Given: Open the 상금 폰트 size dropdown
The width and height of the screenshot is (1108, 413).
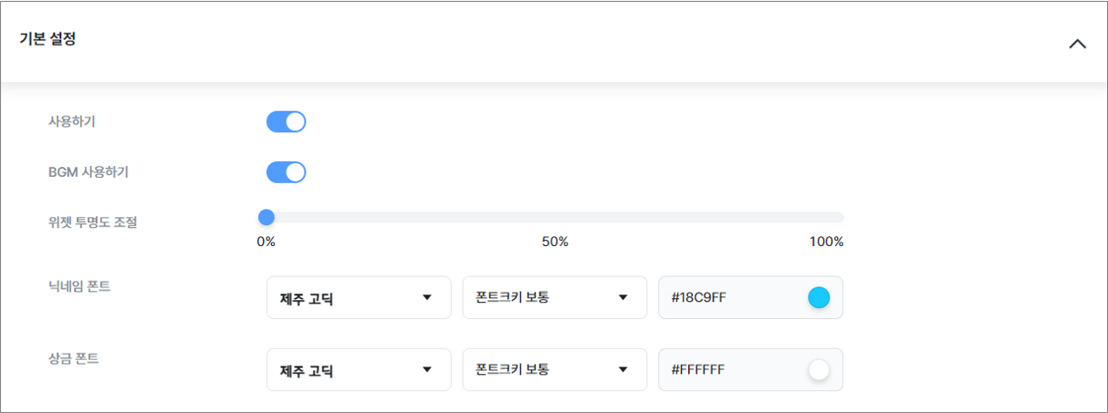Looking at the screenshot, I should tap(554, 370).
